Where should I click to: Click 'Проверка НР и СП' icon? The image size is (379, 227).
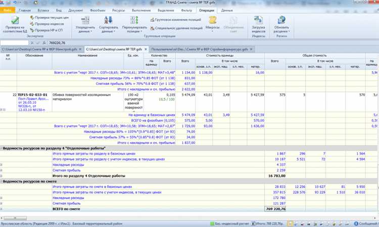[x=33, y=30]
